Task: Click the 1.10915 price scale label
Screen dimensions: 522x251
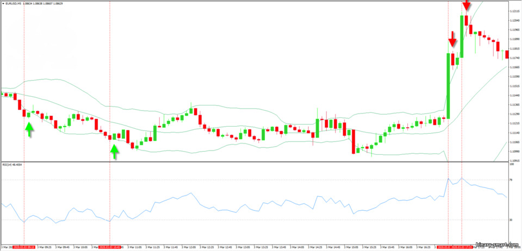Action: tap(514, 161)
